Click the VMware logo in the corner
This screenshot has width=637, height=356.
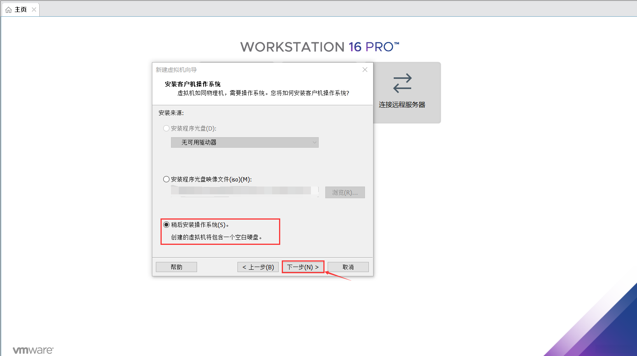33,349
